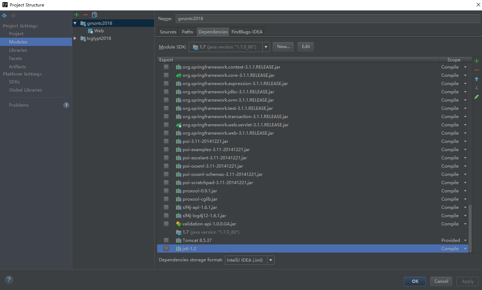Toggle export for Tomcat 8.5.37
The width and height of the screenshot is (482, 290).
(166, 240)
